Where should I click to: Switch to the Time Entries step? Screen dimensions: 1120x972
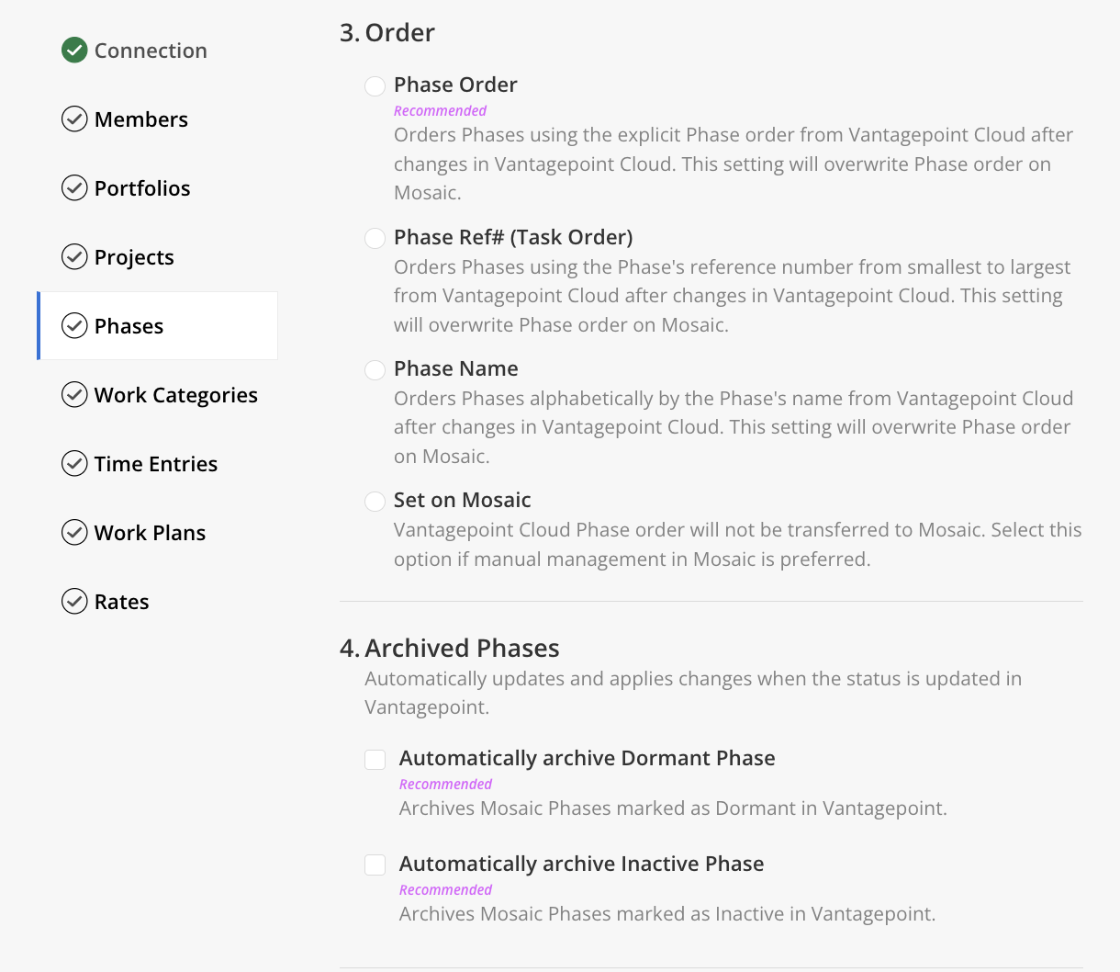click(155, 464)
